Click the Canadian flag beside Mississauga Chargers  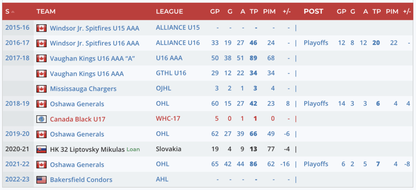click(x=41, y=89)
